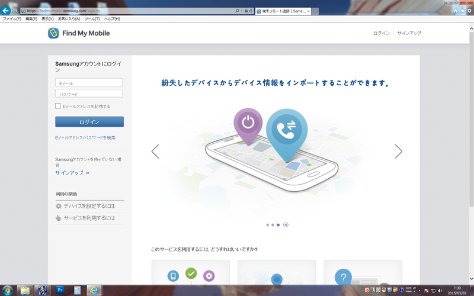474x296 pixels.
Task: Click the Find My Mobile logo icon
Action: point(53,33)
